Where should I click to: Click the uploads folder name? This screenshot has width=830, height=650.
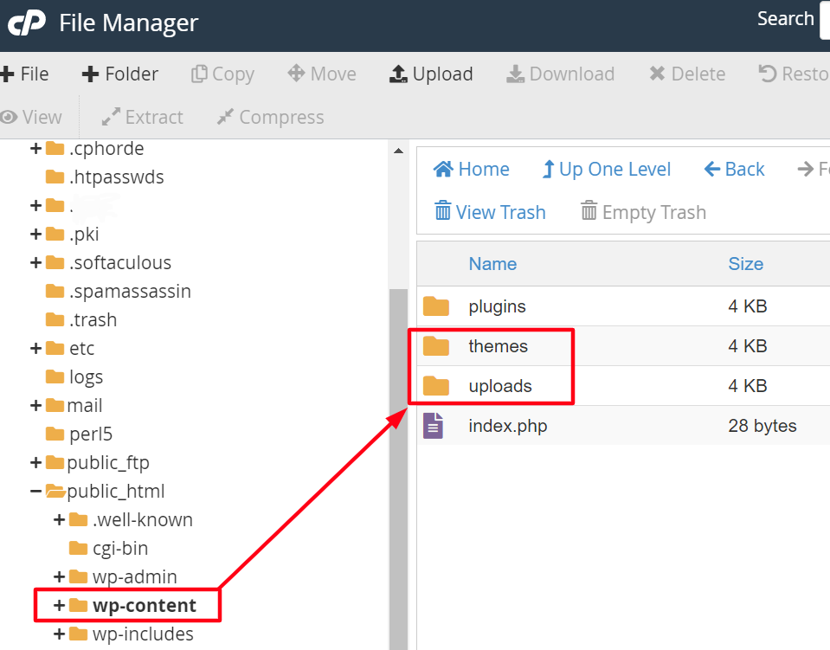point(500,386)
